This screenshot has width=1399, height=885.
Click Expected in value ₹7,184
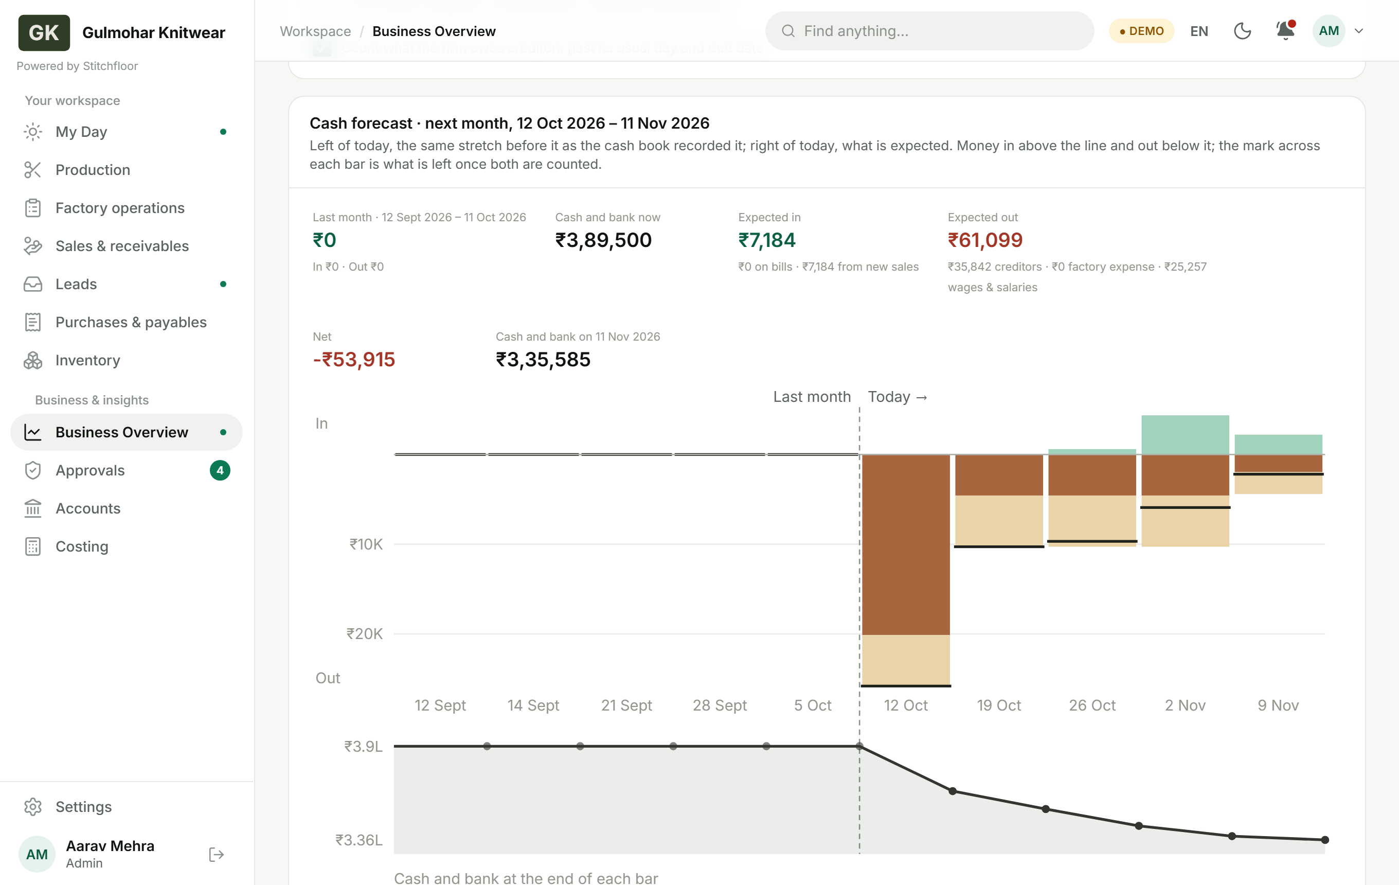coord(766,240)
